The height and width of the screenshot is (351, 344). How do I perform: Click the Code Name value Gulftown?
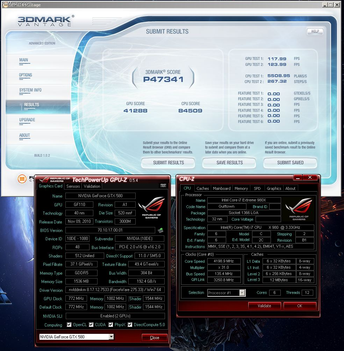227,206
